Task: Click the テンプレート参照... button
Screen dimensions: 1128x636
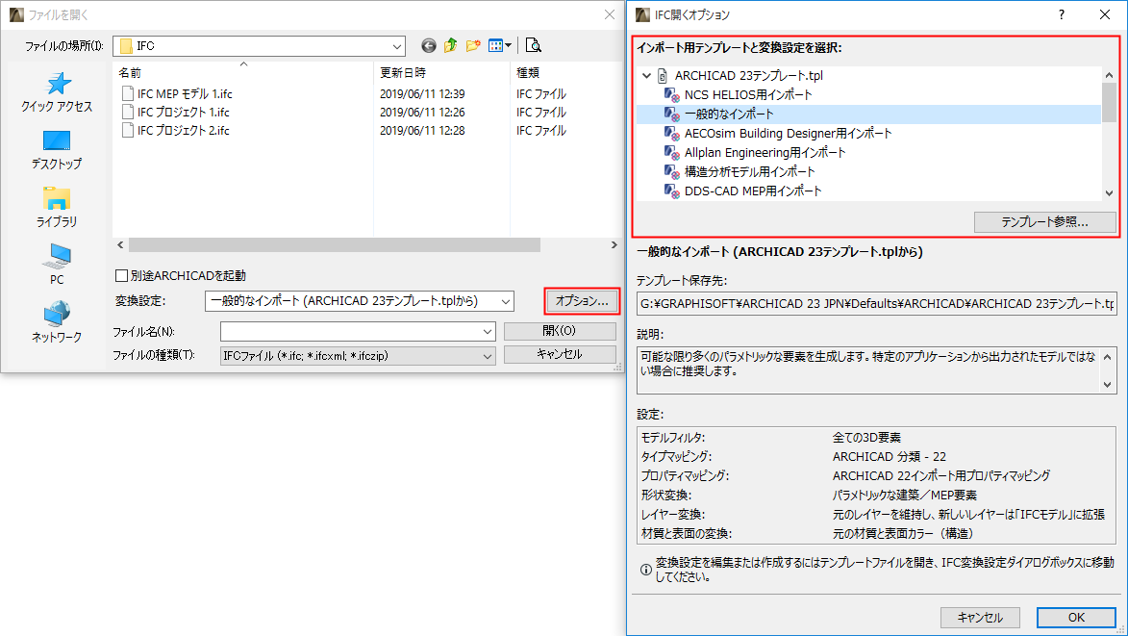Action: (x=1044, y=222)
